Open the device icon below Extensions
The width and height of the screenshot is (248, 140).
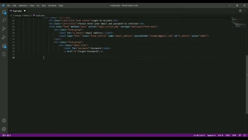point(4,54)
